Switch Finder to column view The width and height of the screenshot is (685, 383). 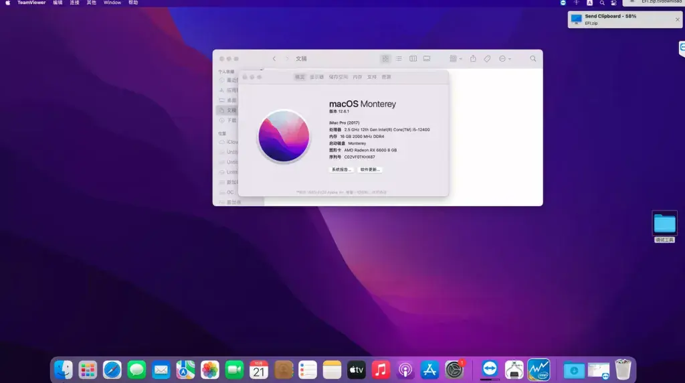click(x=413, y=58)
